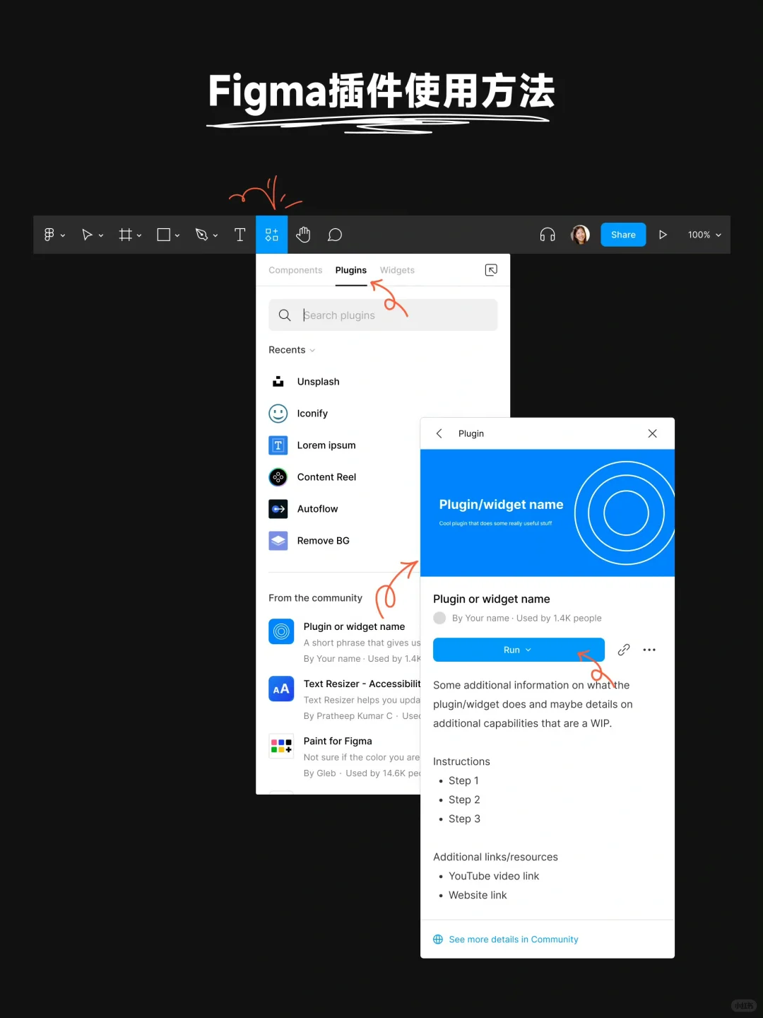This screenshot has height=1018, width=763.
Task: Open Frame tool options chevron
Action: click(139, 235)
